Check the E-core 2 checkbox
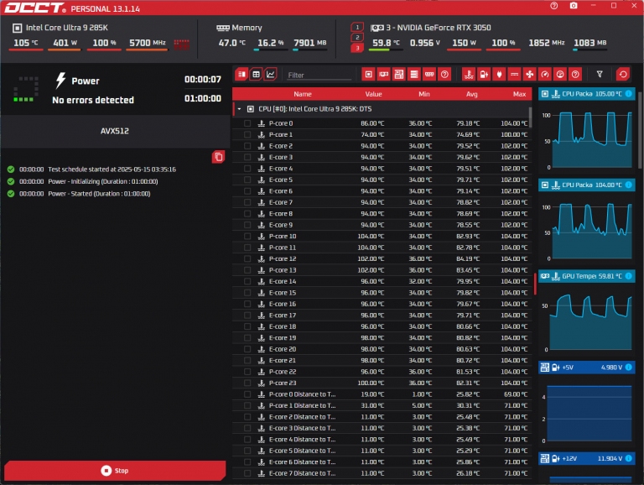644x485 pixels. (247, 146)
